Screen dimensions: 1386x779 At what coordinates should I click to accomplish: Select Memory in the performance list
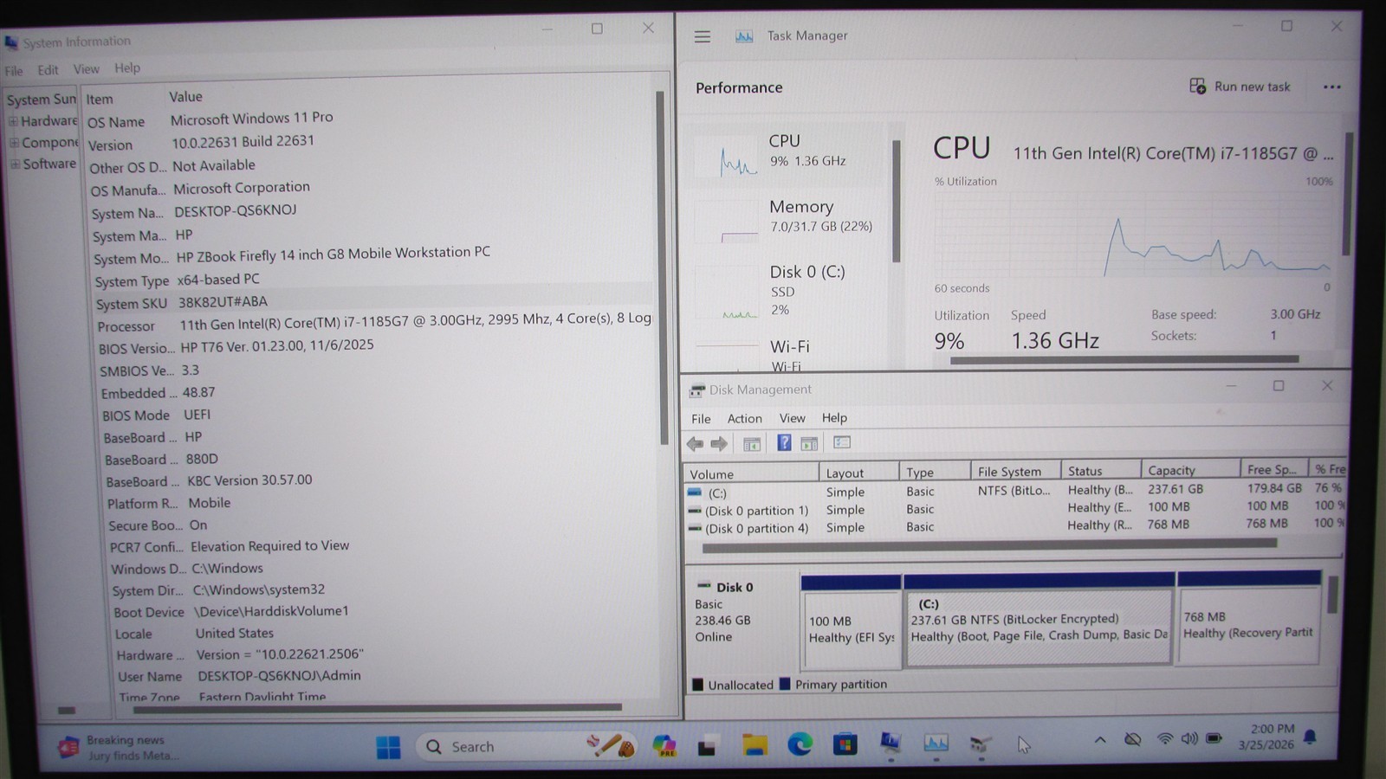coord(788,218)
